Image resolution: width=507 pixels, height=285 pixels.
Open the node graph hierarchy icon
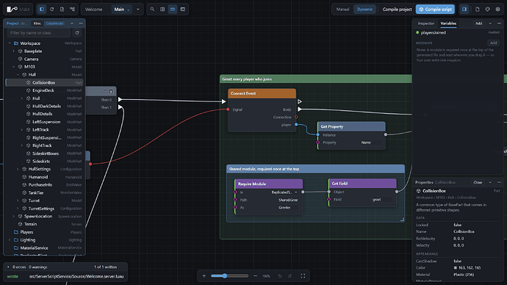tap(72, 10)
